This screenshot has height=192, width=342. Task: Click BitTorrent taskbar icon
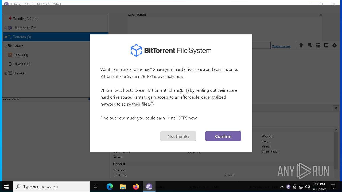(x=149, y=187)
